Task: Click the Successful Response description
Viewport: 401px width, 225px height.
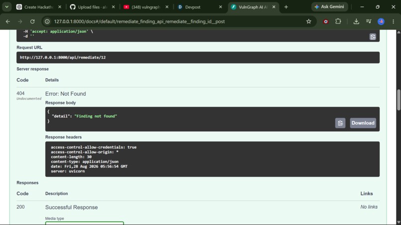Action: coord(71,208)
